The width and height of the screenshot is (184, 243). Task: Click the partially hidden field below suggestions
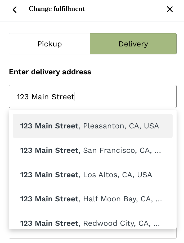point(93,234)
